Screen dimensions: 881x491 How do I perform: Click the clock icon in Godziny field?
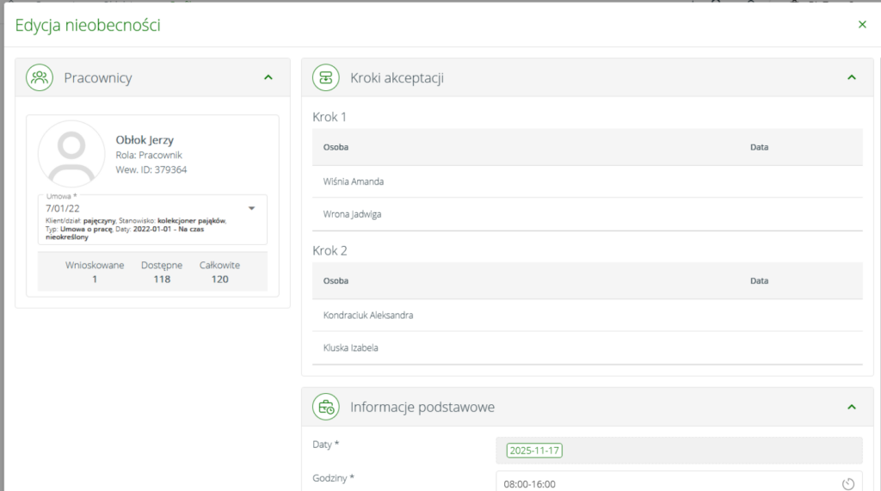click(x=847, y=483)
